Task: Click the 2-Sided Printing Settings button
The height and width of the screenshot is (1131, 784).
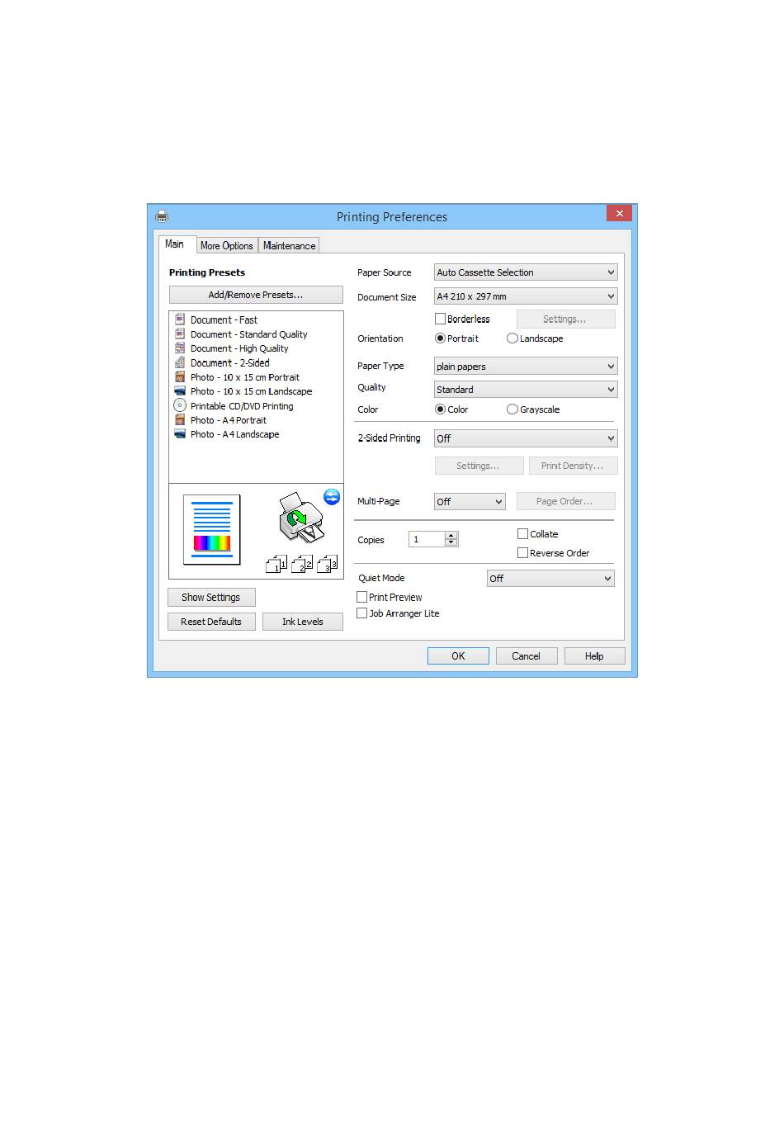Action: (479, 466)
